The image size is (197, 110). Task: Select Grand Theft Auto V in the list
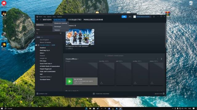click(x=46, y=64)
